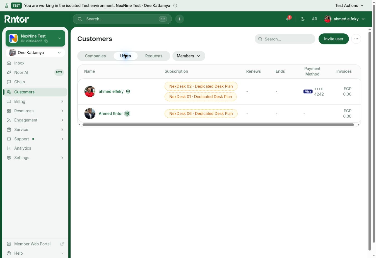
Task: Click the Service bag icon
Action: point(9,130)
